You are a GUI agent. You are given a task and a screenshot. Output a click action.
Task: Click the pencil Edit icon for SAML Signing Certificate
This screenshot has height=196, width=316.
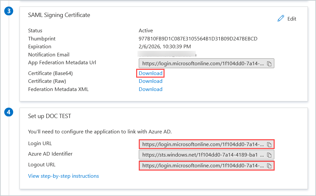(281, 19)
